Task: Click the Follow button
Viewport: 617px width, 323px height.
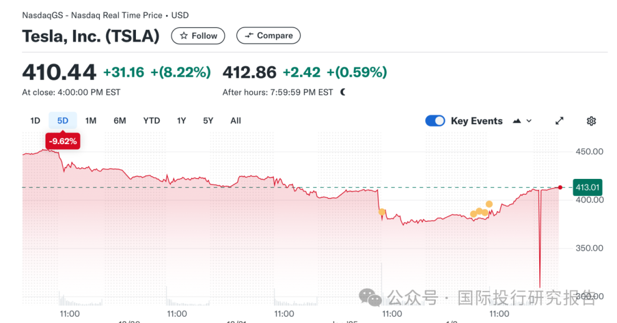Action: tap(198, 36)
